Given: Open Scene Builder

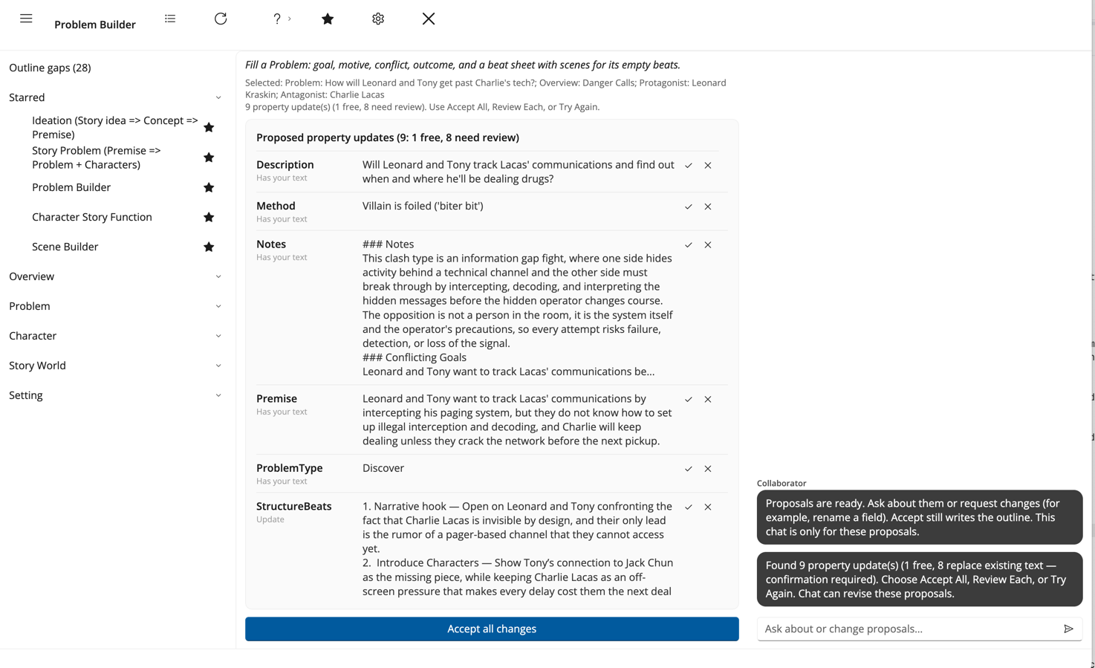Looking at the screenshot, I should pyautogui.click(x=65, y=247).
